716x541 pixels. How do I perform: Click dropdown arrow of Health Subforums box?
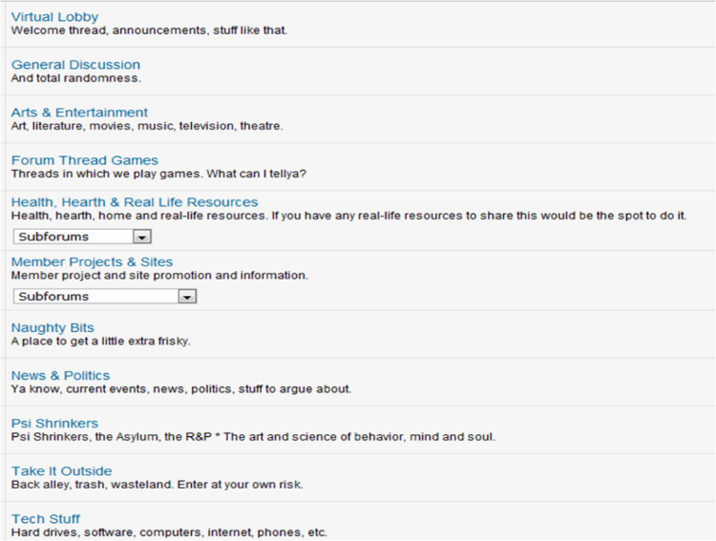(142, 237)
